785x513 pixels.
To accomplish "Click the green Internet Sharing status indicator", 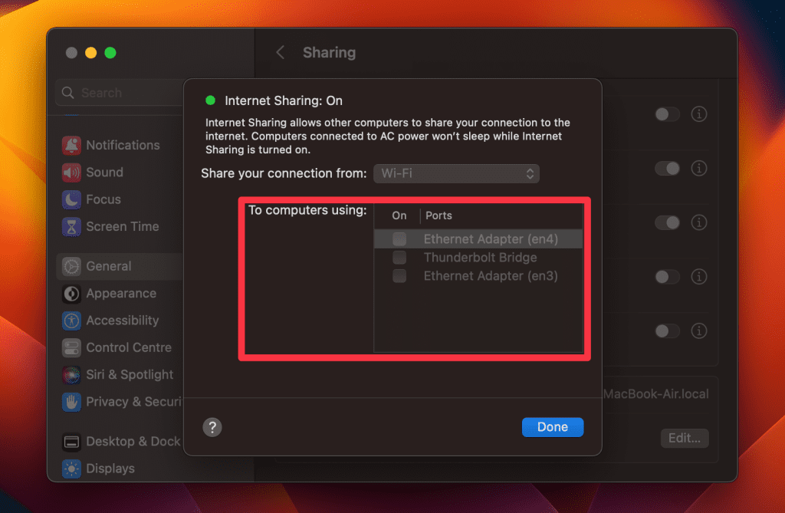I will (x=210, y=100).
